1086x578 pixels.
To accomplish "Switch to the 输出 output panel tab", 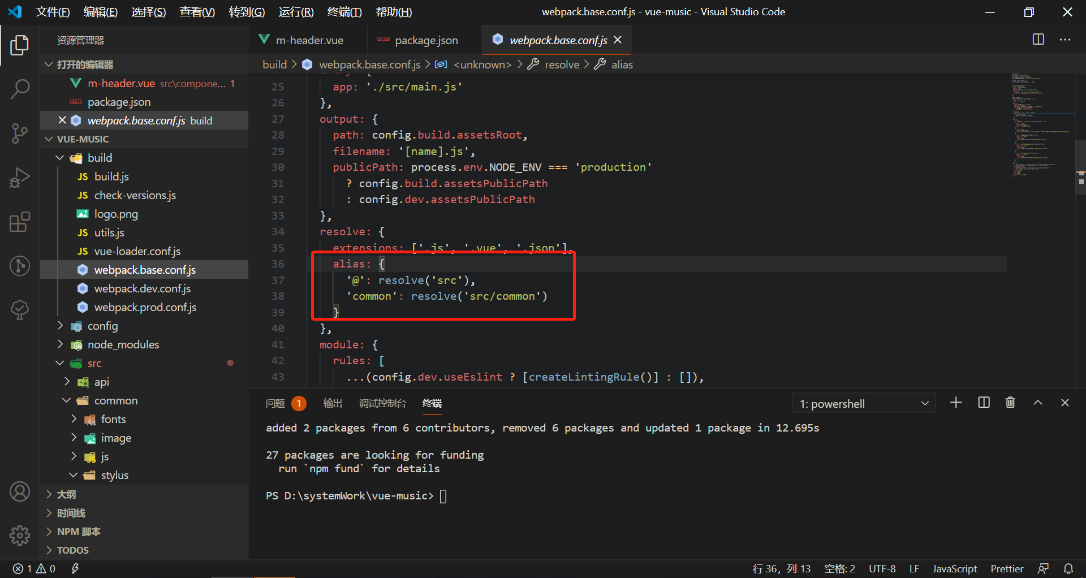I will pyautogui.click(x=333, y=403).
